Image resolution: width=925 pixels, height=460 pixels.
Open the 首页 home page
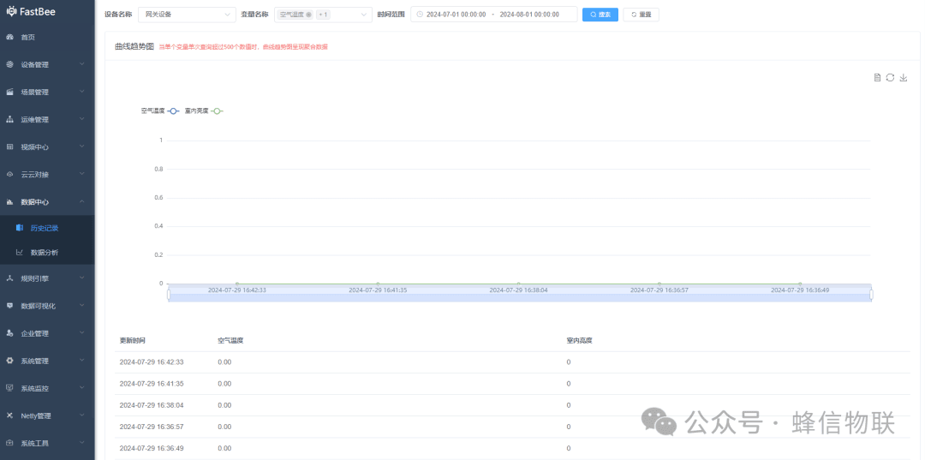(28, 37)
